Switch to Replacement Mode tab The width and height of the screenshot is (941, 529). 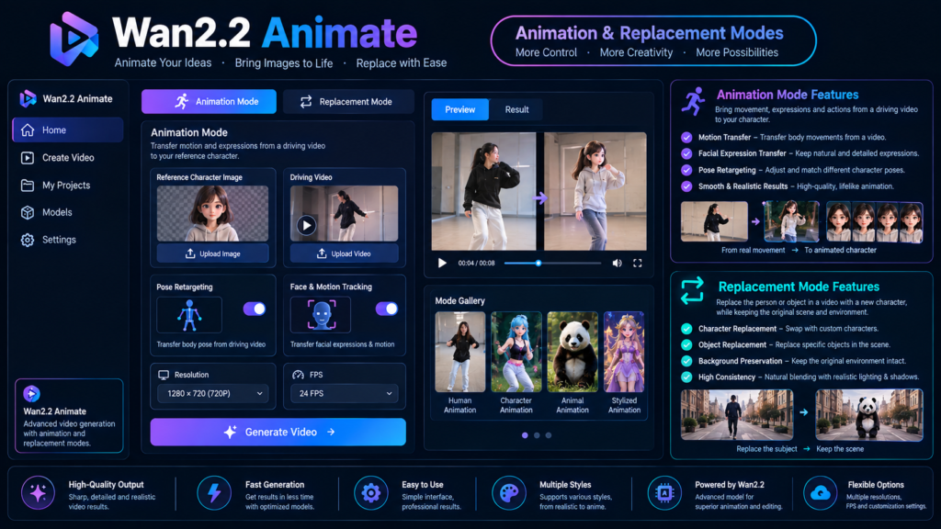(x=348, y=101)
